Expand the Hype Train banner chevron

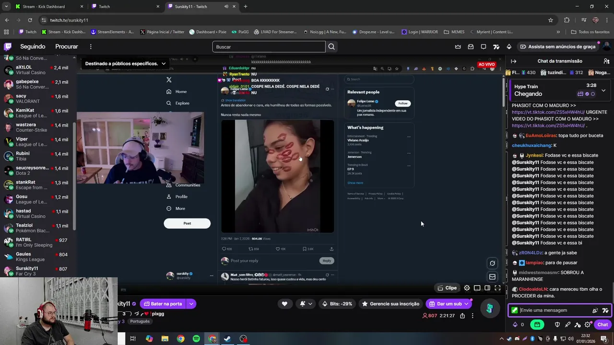pyautogui.click(x=603, y=90)
